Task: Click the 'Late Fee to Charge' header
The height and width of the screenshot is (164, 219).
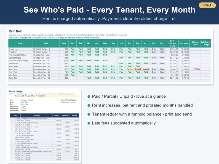Action: [x=206, y=43]
